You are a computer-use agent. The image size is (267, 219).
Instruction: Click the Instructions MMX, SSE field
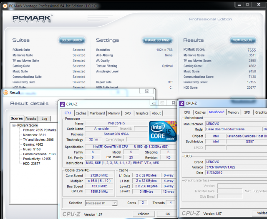tap(131, 163)
